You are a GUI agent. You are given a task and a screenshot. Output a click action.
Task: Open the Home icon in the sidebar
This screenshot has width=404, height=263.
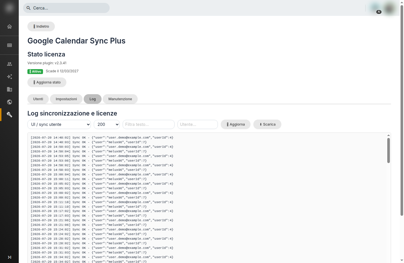pos(10,27)
